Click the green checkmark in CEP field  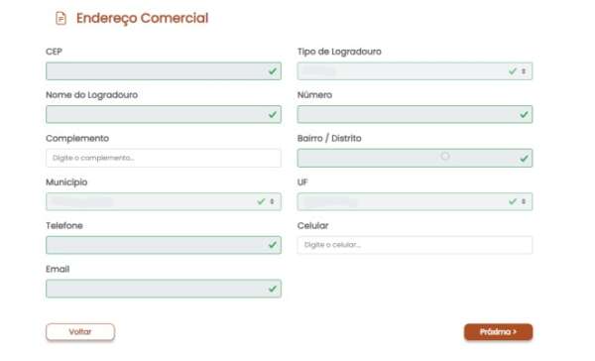coord(272,71)
